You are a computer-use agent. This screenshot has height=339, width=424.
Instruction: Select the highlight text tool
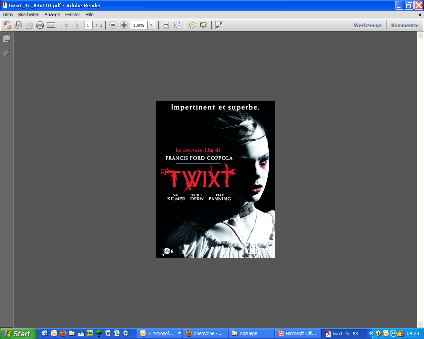tap(204, 25)
